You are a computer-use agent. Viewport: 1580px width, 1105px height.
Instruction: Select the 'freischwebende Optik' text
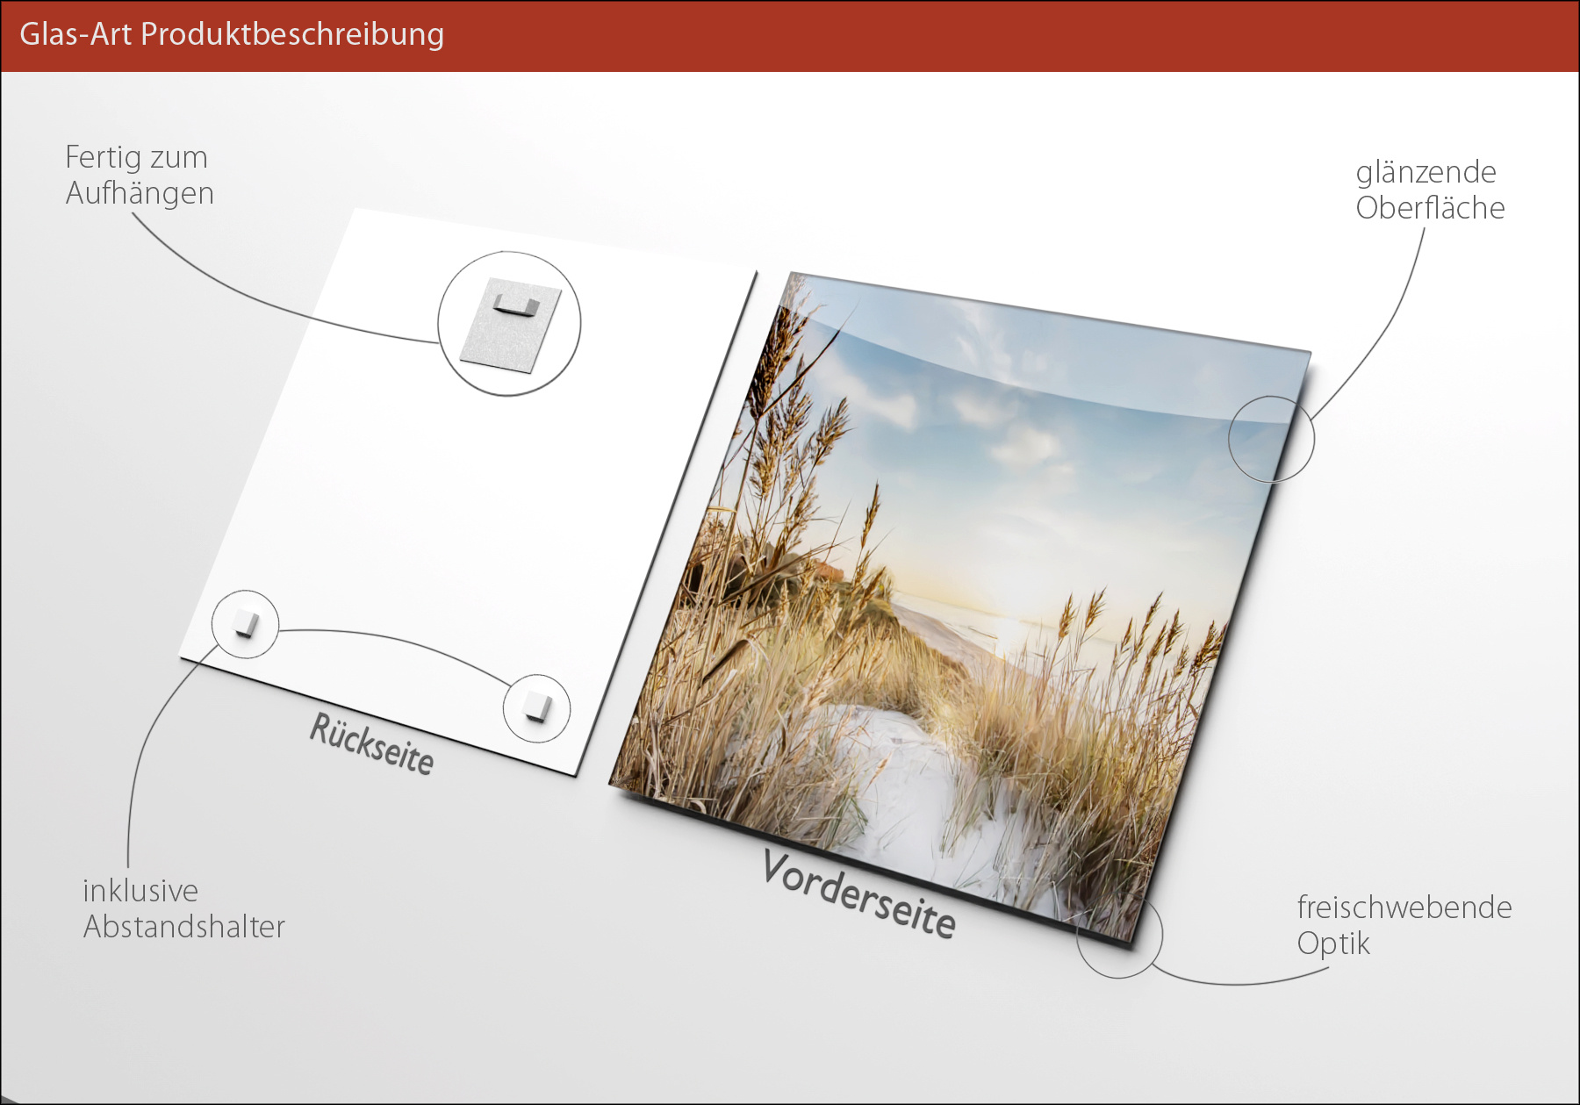(1404, 924)
